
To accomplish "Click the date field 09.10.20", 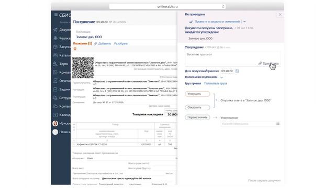I will pos(227,71).
